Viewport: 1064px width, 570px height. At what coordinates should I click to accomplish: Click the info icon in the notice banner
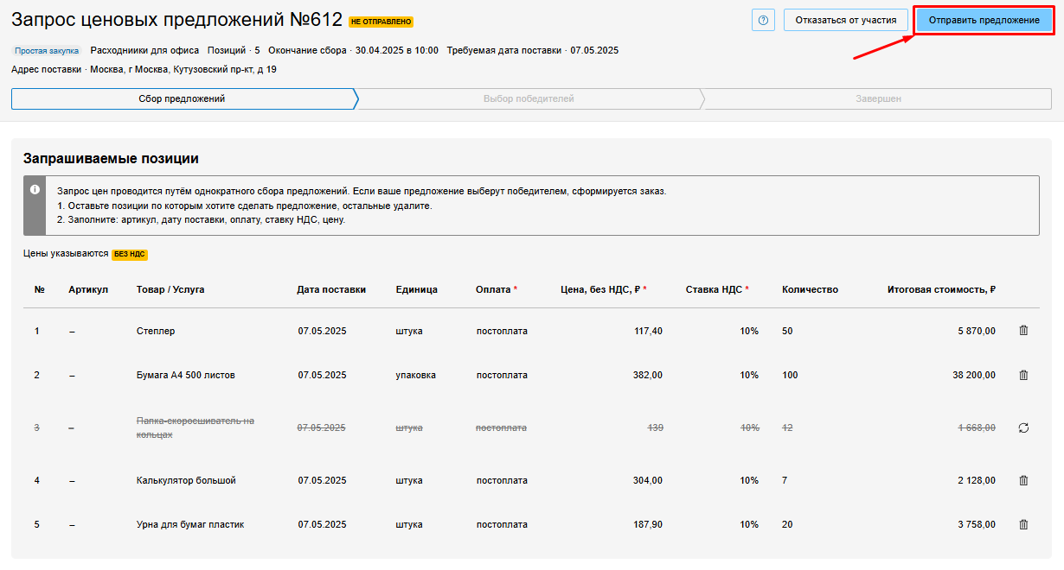[35, 189]
